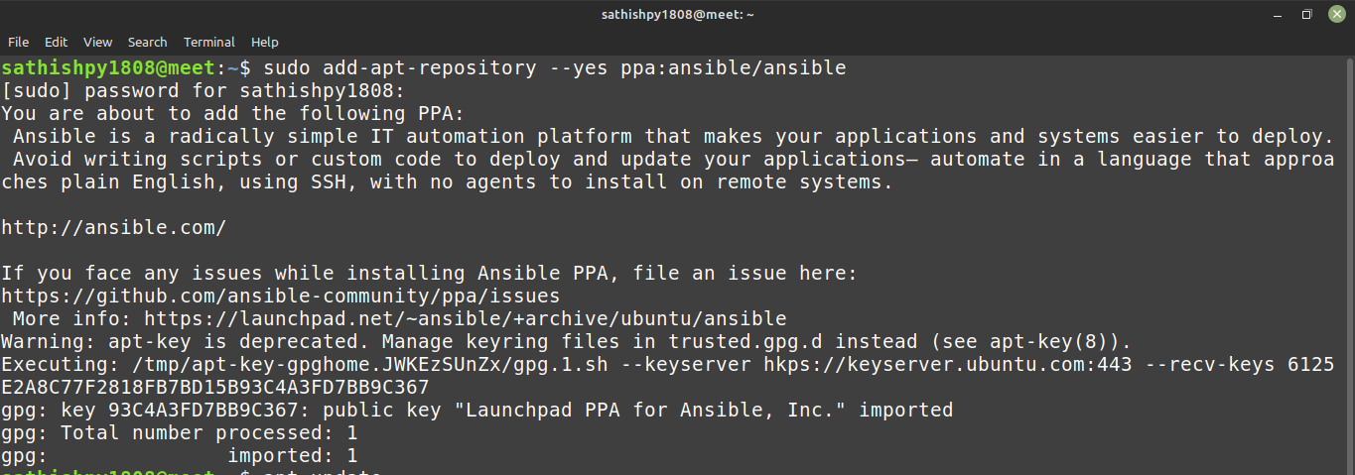This screenshot has width=1355, height=475.
Task: Restore the terminal window size
Action: click(x=1307, y=14)
